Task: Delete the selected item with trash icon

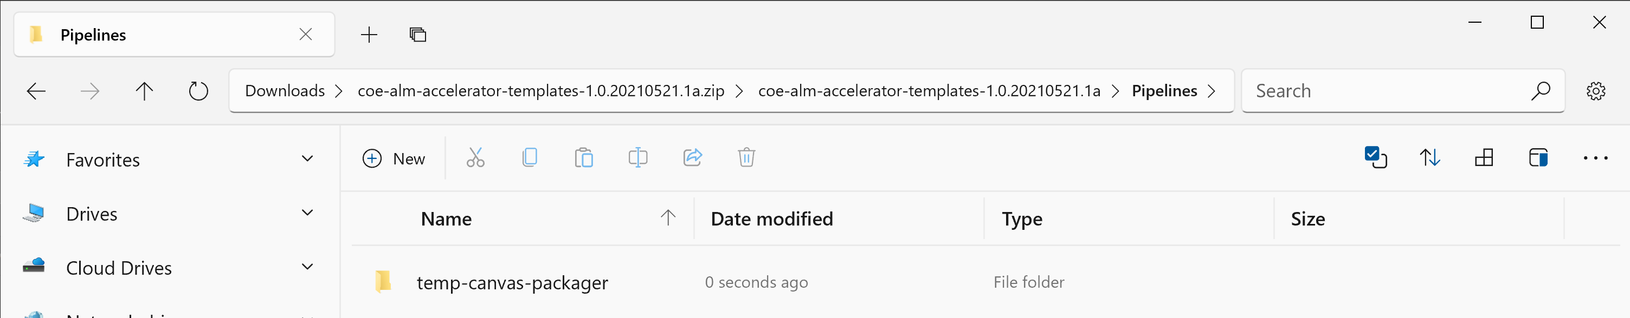Action: [x=746, y=158]
